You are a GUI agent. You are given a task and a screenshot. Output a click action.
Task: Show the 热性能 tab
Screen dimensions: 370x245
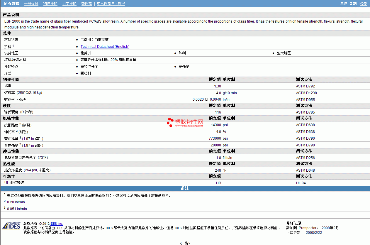[x=87, y=4]
